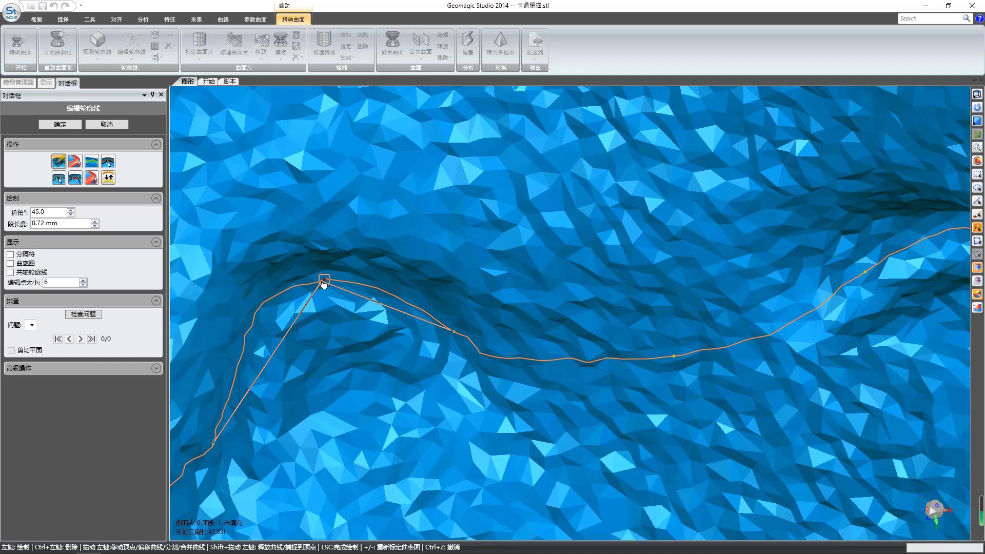
Task: Select the draw contour line tool
Action: click(x=58, y=162)
